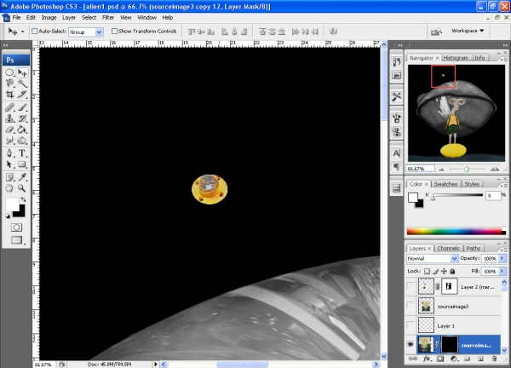The image size is (511, 368).
Task: Open the Navigator panel options menu
Action: coord(504,60)
